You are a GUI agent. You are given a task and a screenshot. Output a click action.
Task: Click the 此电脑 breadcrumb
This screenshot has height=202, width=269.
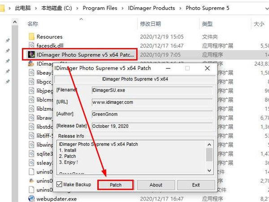[x=23, y=8]
